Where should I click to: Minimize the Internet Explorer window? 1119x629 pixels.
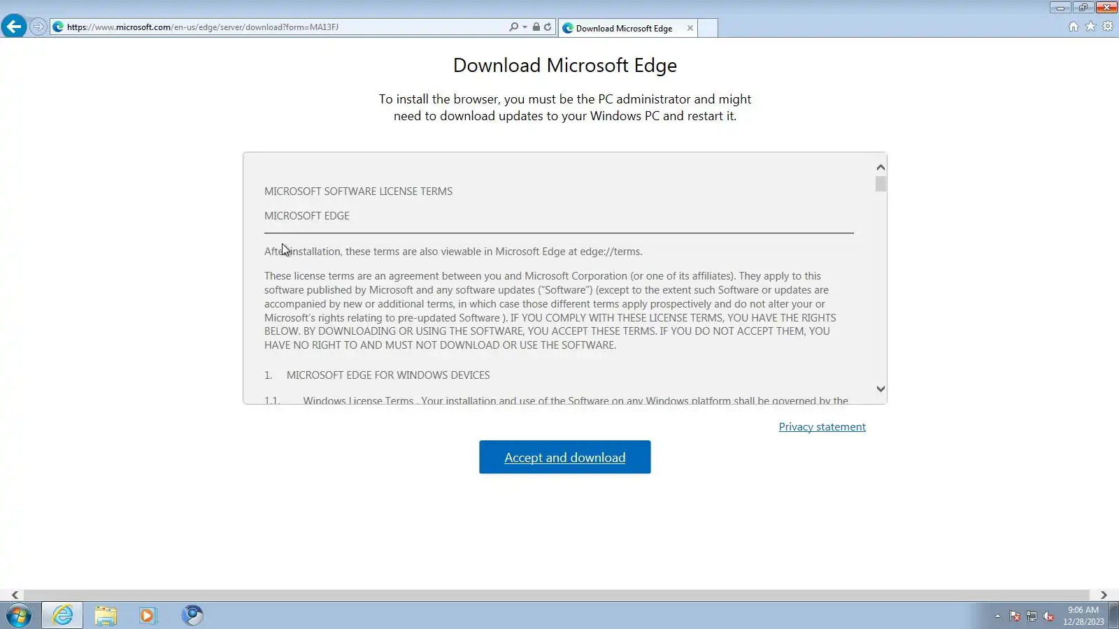coord(1060,8)
